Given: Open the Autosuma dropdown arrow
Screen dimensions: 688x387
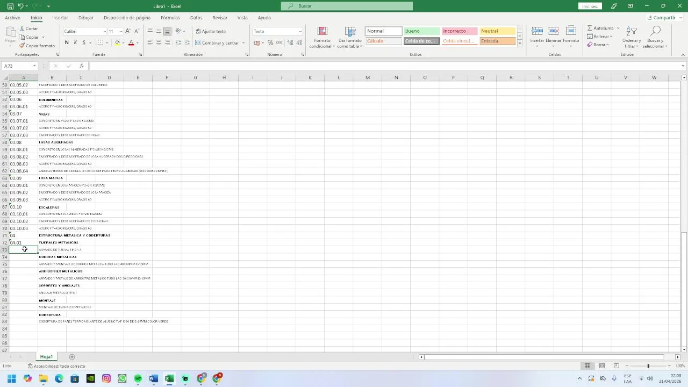Looking at the screenshot, I should (x=618, y=28).
